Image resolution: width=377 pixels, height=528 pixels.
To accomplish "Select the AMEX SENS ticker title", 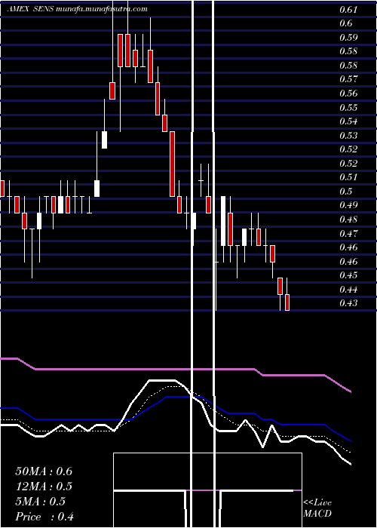I will click(x=31, y=9).
